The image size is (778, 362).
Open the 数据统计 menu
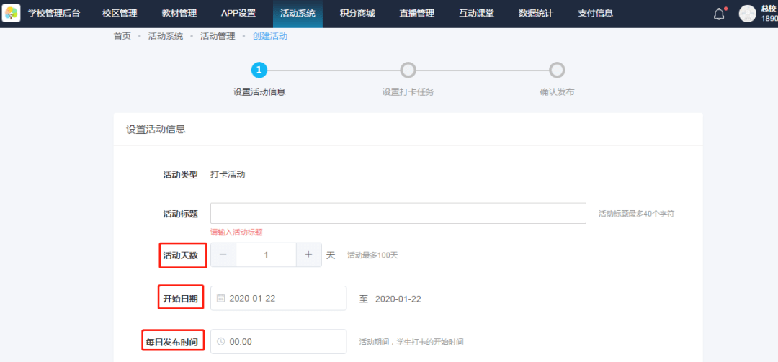(x=536, y=14)
